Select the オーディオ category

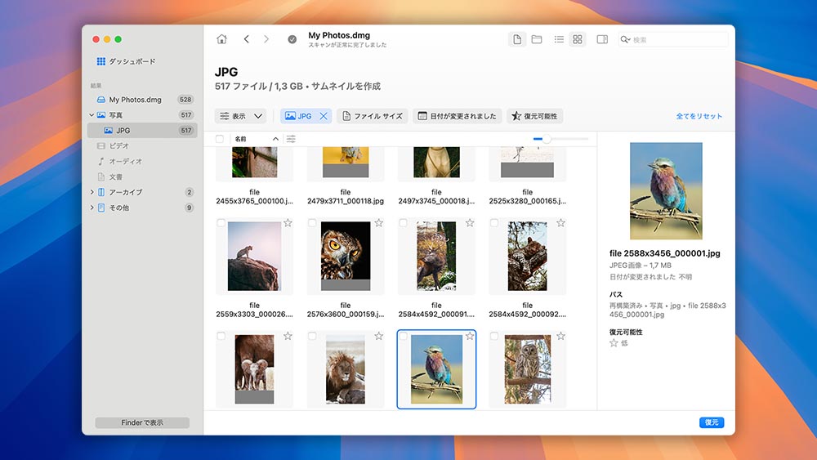[142, 162]
